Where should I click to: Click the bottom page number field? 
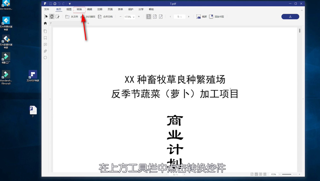[x=175, y=175]
